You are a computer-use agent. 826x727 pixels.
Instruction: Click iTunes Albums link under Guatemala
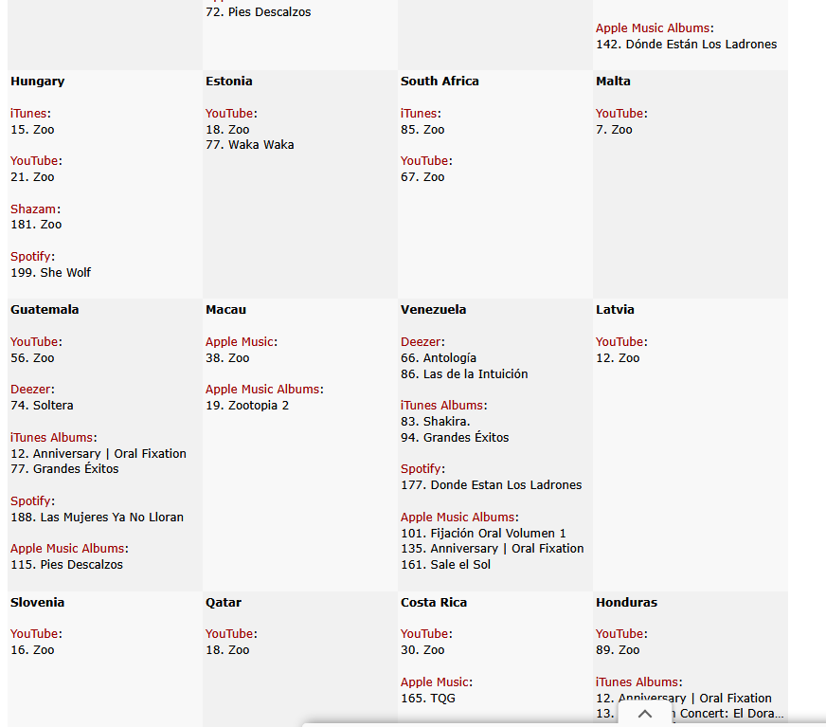pyautogui.click(x=52, y=437)
